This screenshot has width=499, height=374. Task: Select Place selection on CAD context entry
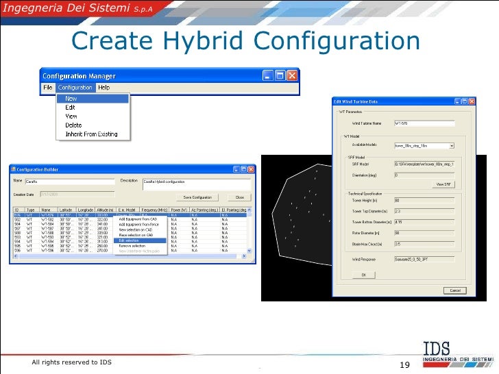pyautogui.click(x=140, y=235)
